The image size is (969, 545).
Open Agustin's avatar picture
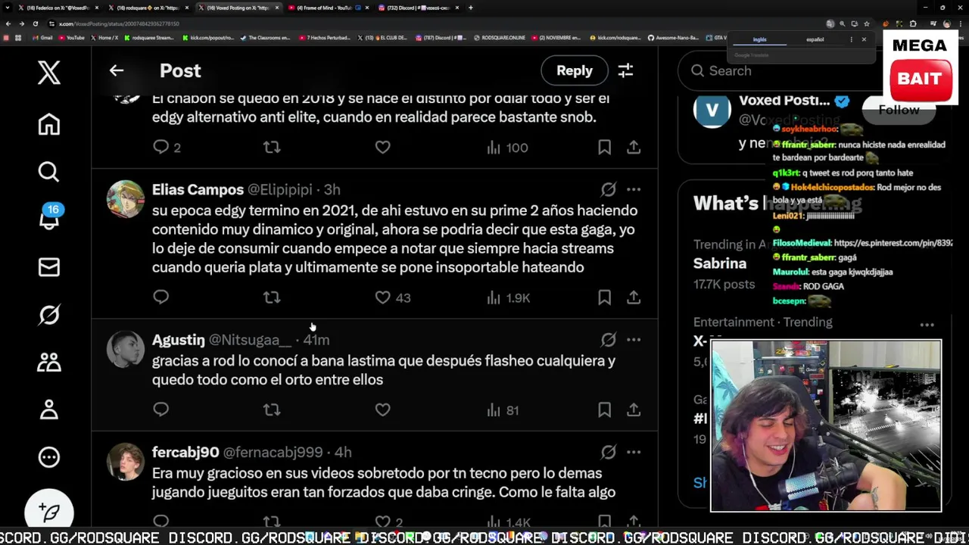click(x=126, y=349)
